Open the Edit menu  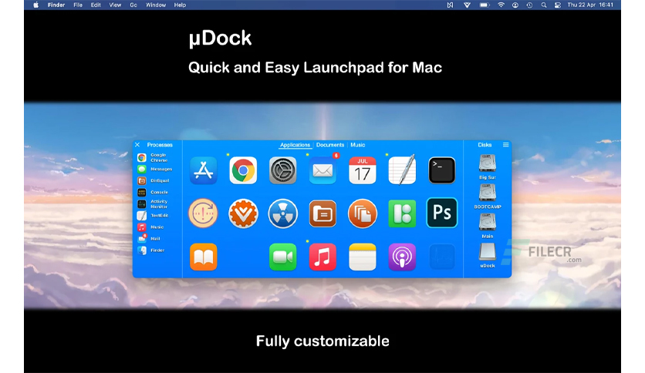click(x=96, y=5)
